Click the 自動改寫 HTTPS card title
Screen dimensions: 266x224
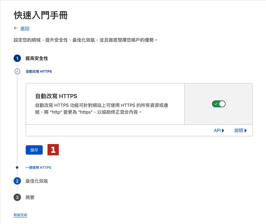point(56,96)
